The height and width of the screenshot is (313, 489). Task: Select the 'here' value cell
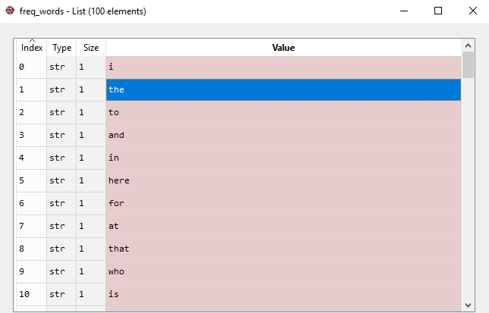[284, 181]
